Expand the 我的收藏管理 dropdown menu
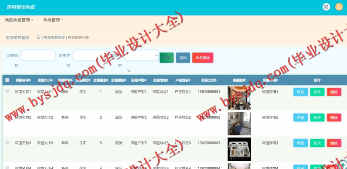This screenshot has height=169, width=347. pos(19,20)
